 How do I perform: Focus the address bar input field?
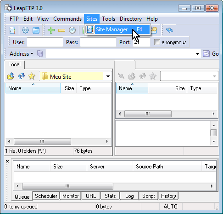(120, 54)
